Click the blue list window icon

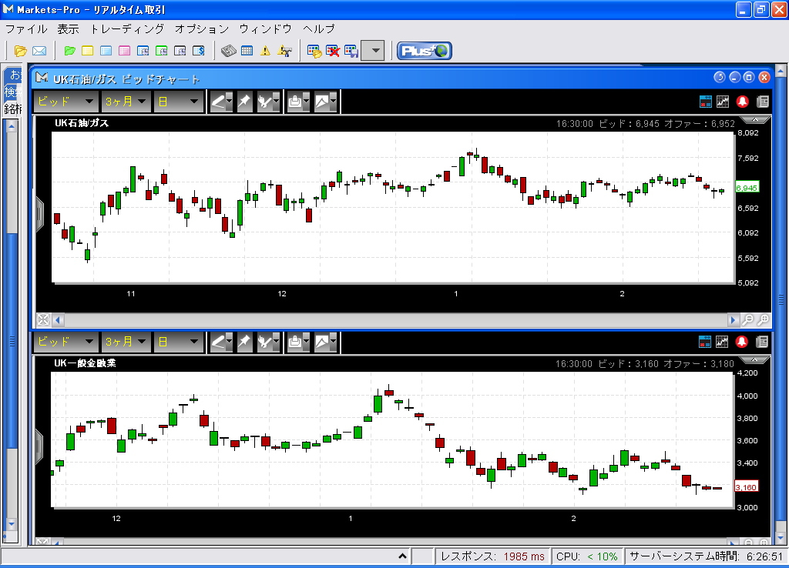click(106, 51)
